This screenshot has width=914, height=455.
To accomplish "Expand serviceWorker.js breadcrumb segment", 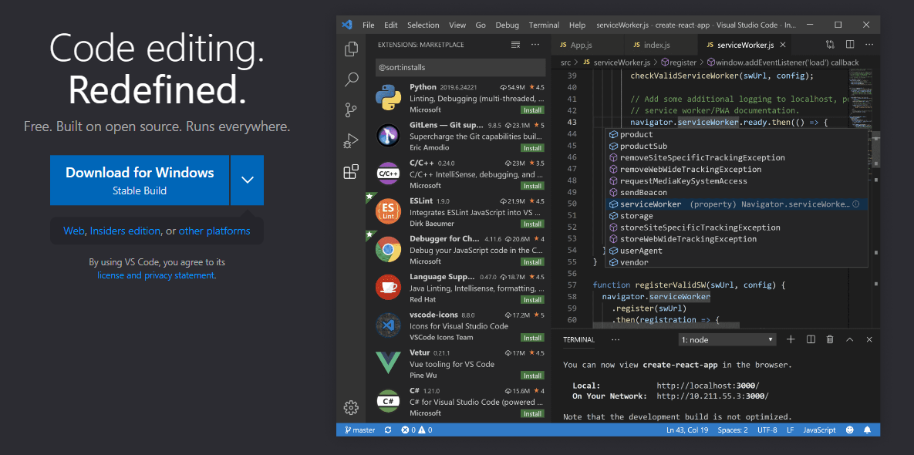I will pyautogui.click(x=616, y=62).
